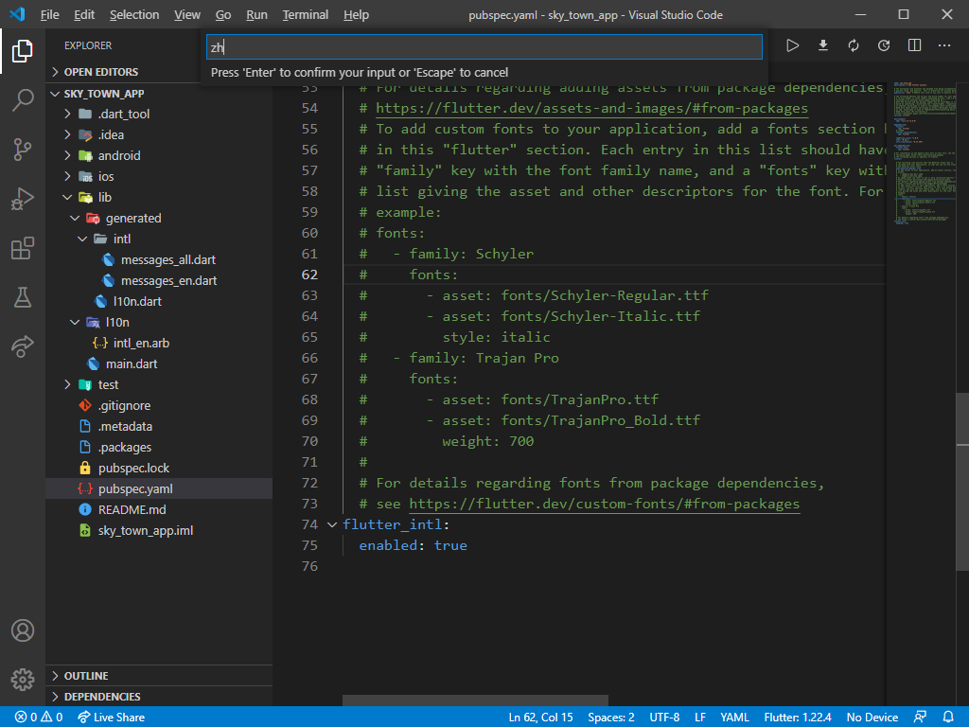
Task: Open intl_en.arb file
Action: (x=159, y=343)
